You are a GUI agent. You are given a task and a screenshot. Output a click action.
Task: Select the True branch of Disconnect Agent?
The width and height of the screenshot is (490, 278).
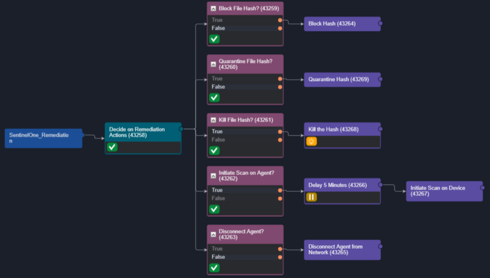tap(242, 249)
